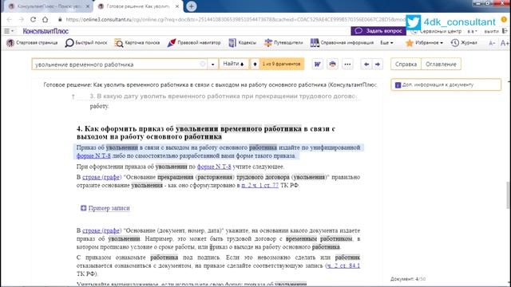This screenshot has width=511, height=287.
Task: Open форме N Т-8 link after 'увольнении по'
Action: 214,167
